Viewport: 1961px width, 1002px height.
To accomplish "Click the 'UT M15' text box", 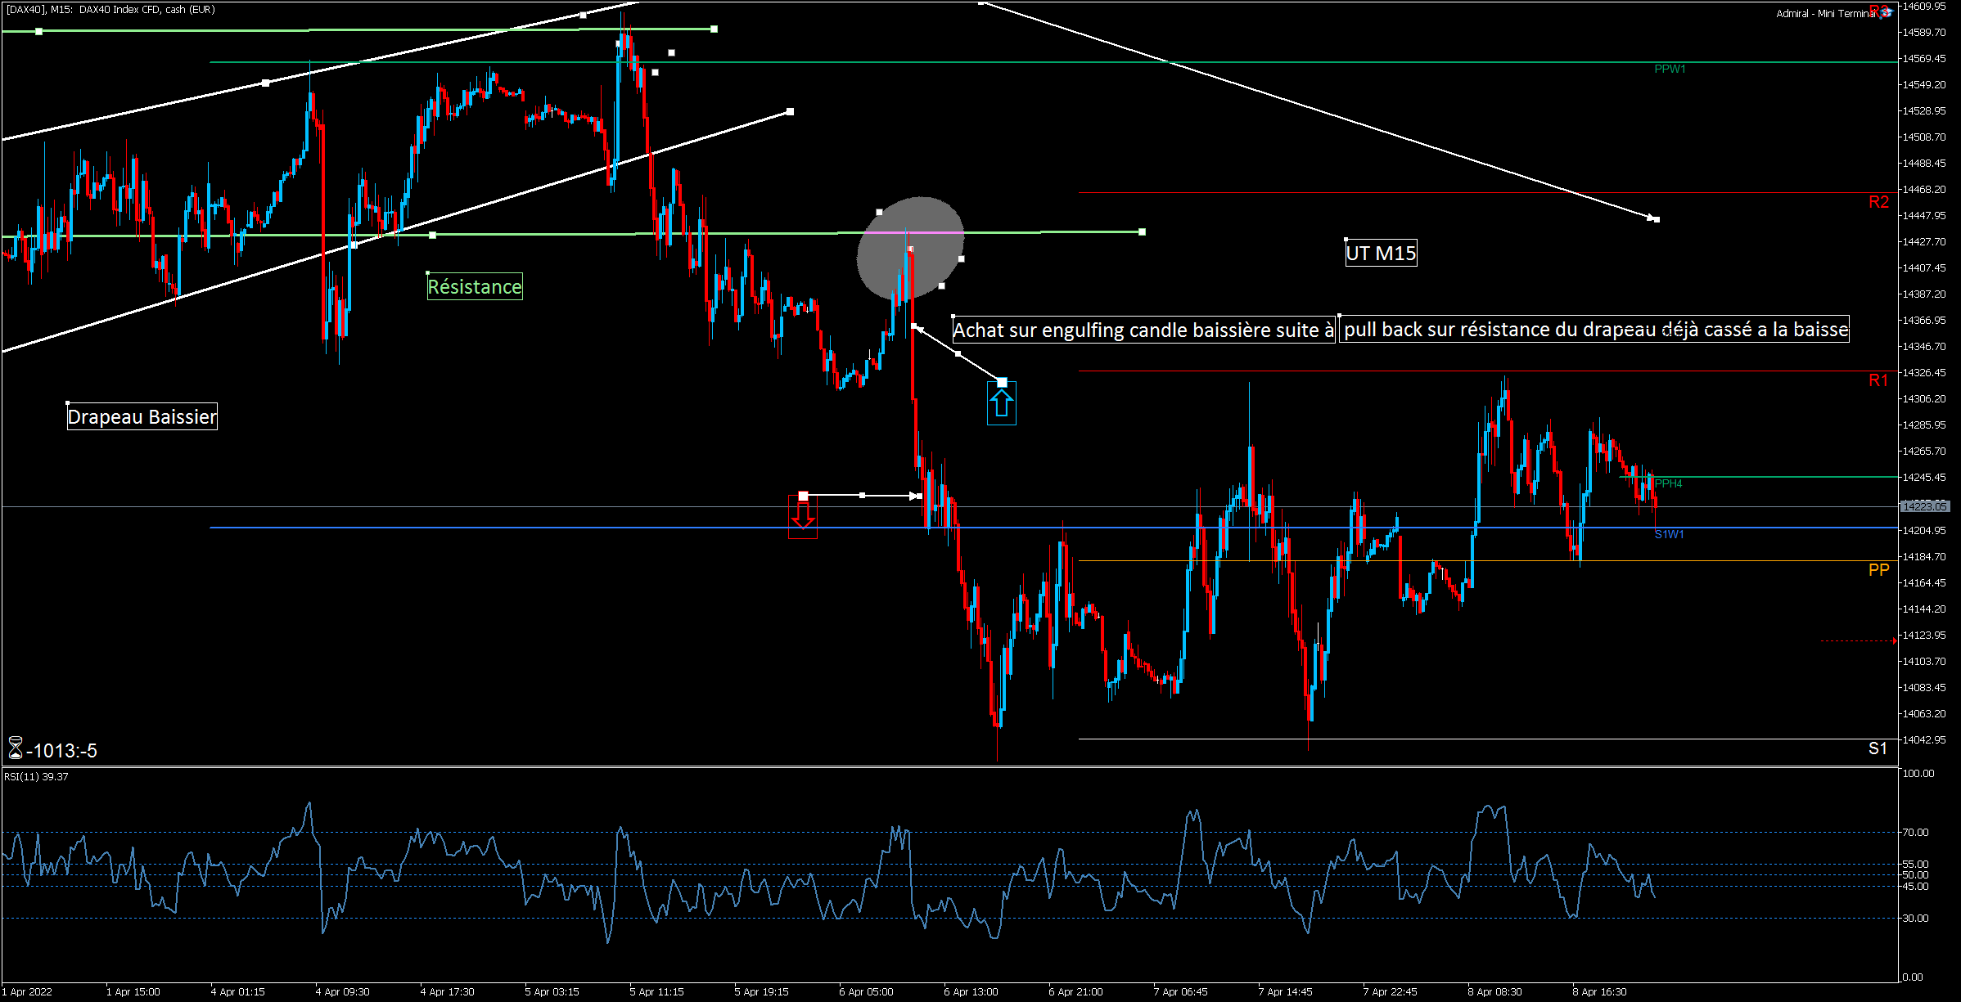I will pos(1381,254).
